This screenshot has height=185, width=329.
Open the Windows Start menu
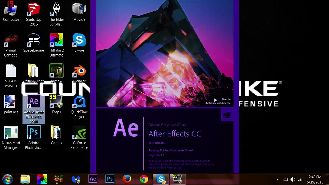click(8, 179)
